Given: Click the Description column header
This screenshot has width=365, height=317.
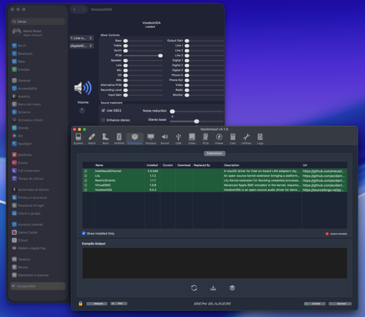Looking at the screenshot, I should (x=262, y=165).
